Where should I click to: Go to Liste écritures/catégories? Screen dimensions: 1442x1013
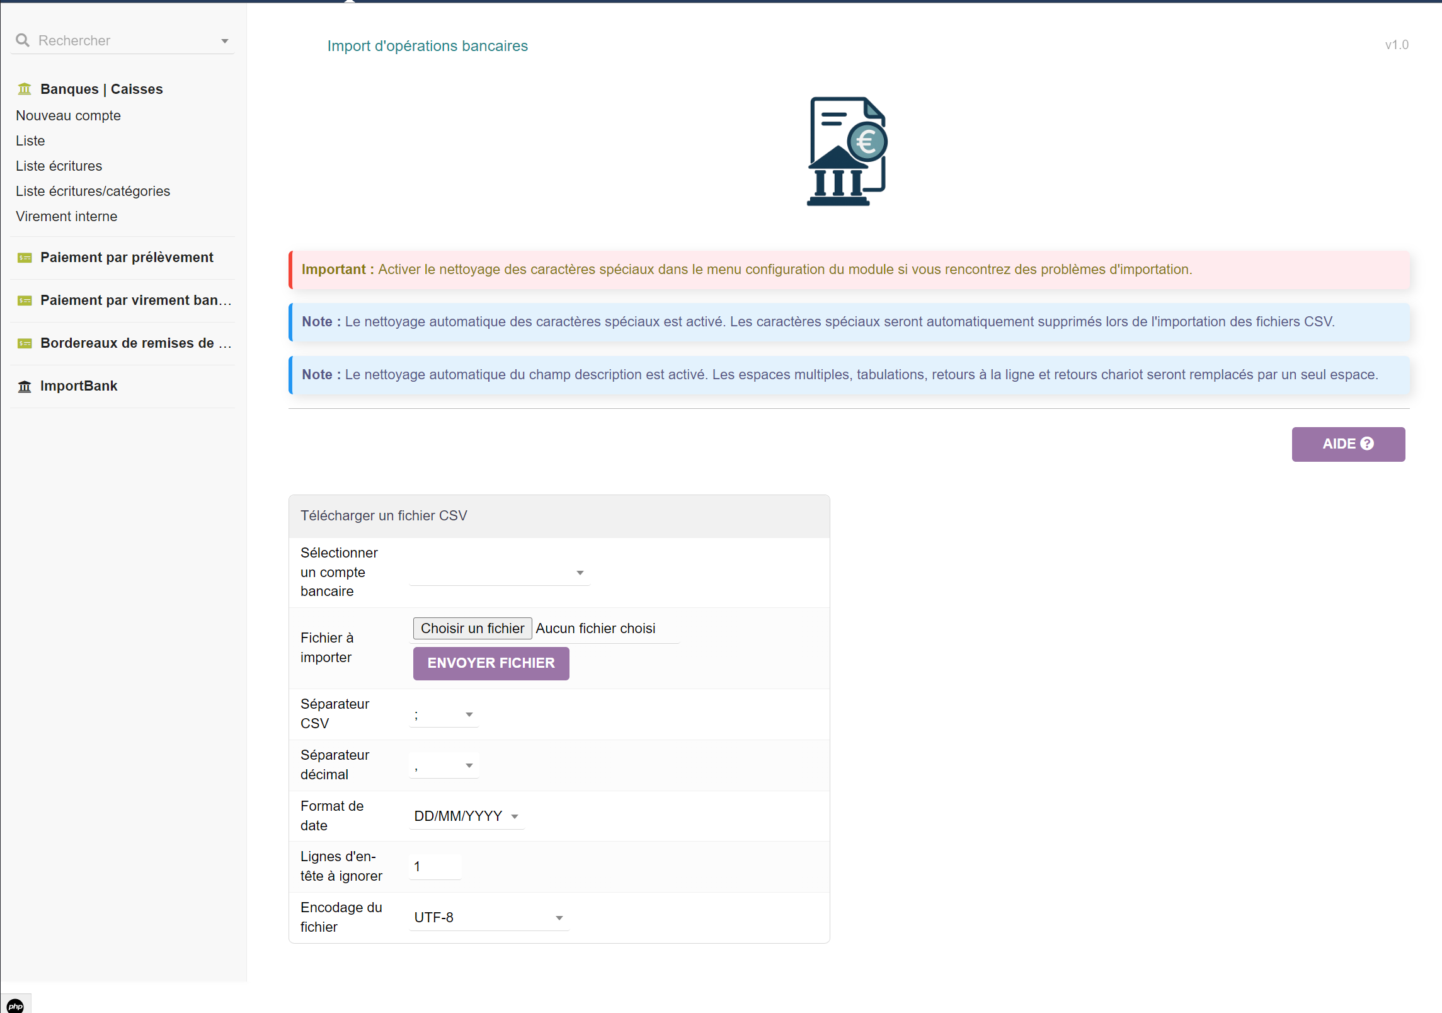tap(93, 192)
